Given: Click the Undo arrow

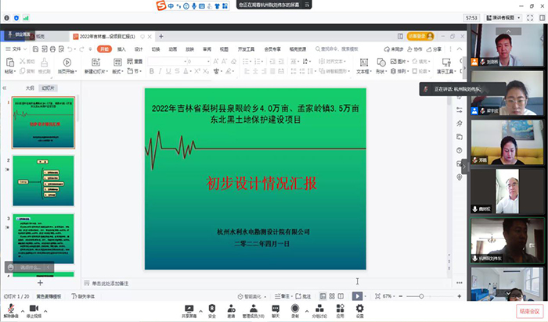Looking at the screenshot, I should tap(70, 49).
